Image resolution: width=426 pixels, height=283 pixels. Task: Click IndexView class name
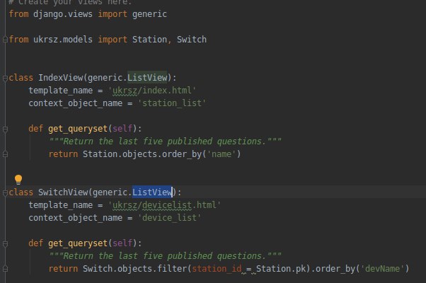click(60, 78)
